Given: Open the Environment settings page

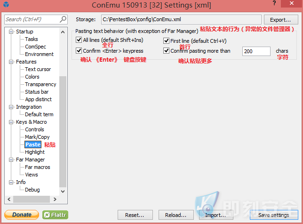Looking at the screenshot, I should point(39,54).
